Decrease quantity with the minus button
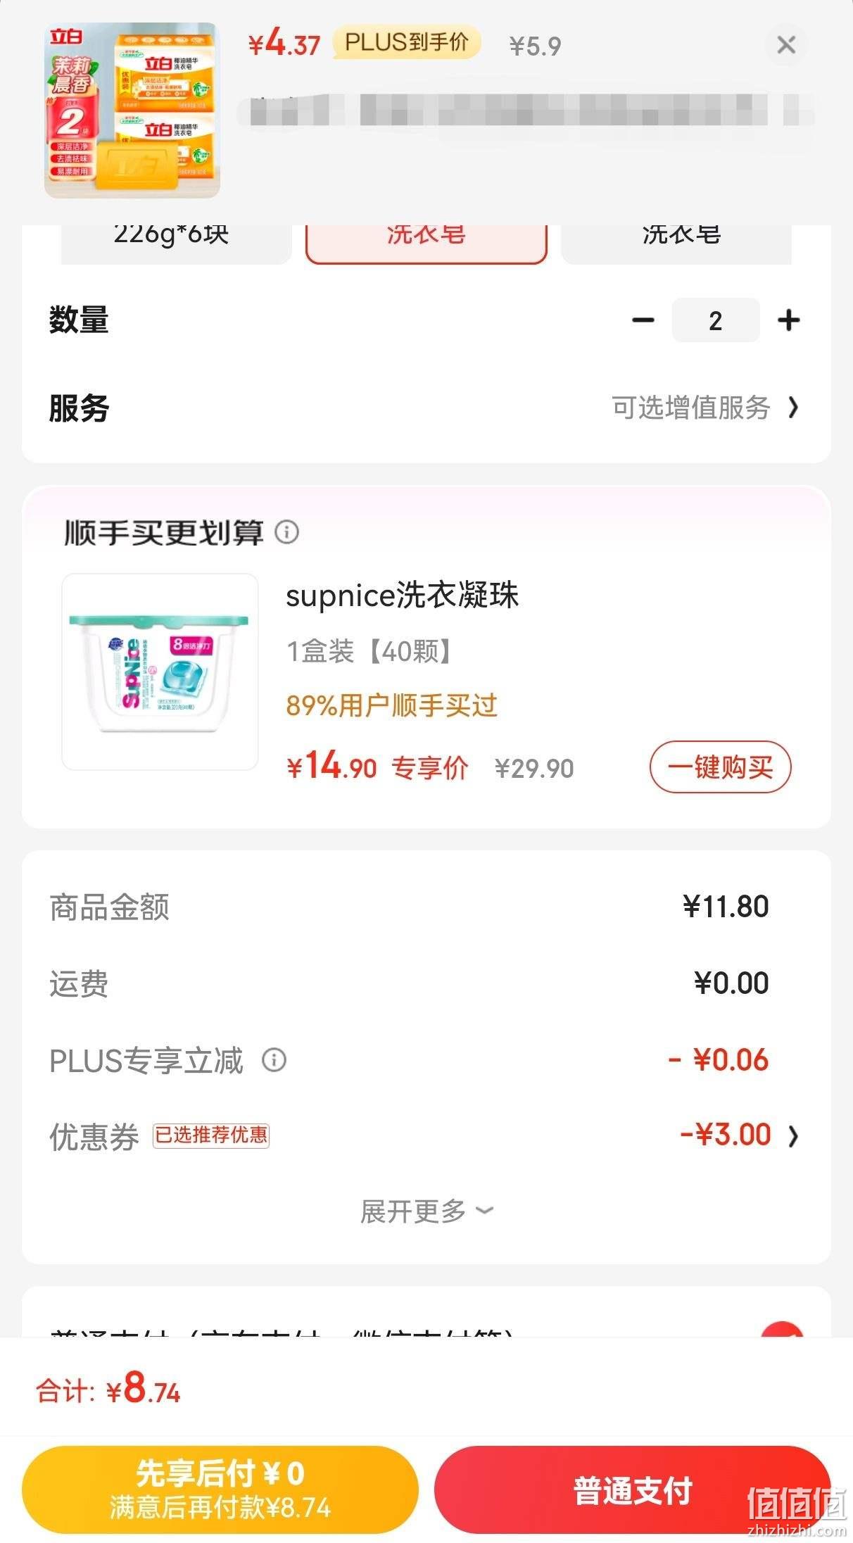The image size is (853, 1543). [643, 320]
